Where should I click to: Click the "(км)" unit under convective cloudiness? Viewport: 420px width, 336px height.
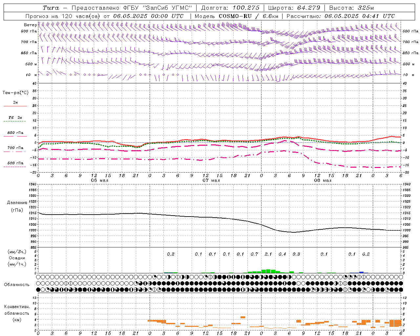pyautogui.click(x=17, y=320)
